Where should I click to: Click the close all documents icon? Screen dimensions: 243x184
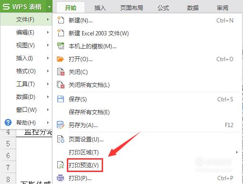click(61, 85)
